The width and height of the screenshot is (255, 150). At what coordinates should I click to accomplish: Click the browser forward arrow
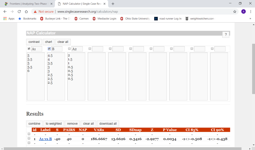click(12, 12)
